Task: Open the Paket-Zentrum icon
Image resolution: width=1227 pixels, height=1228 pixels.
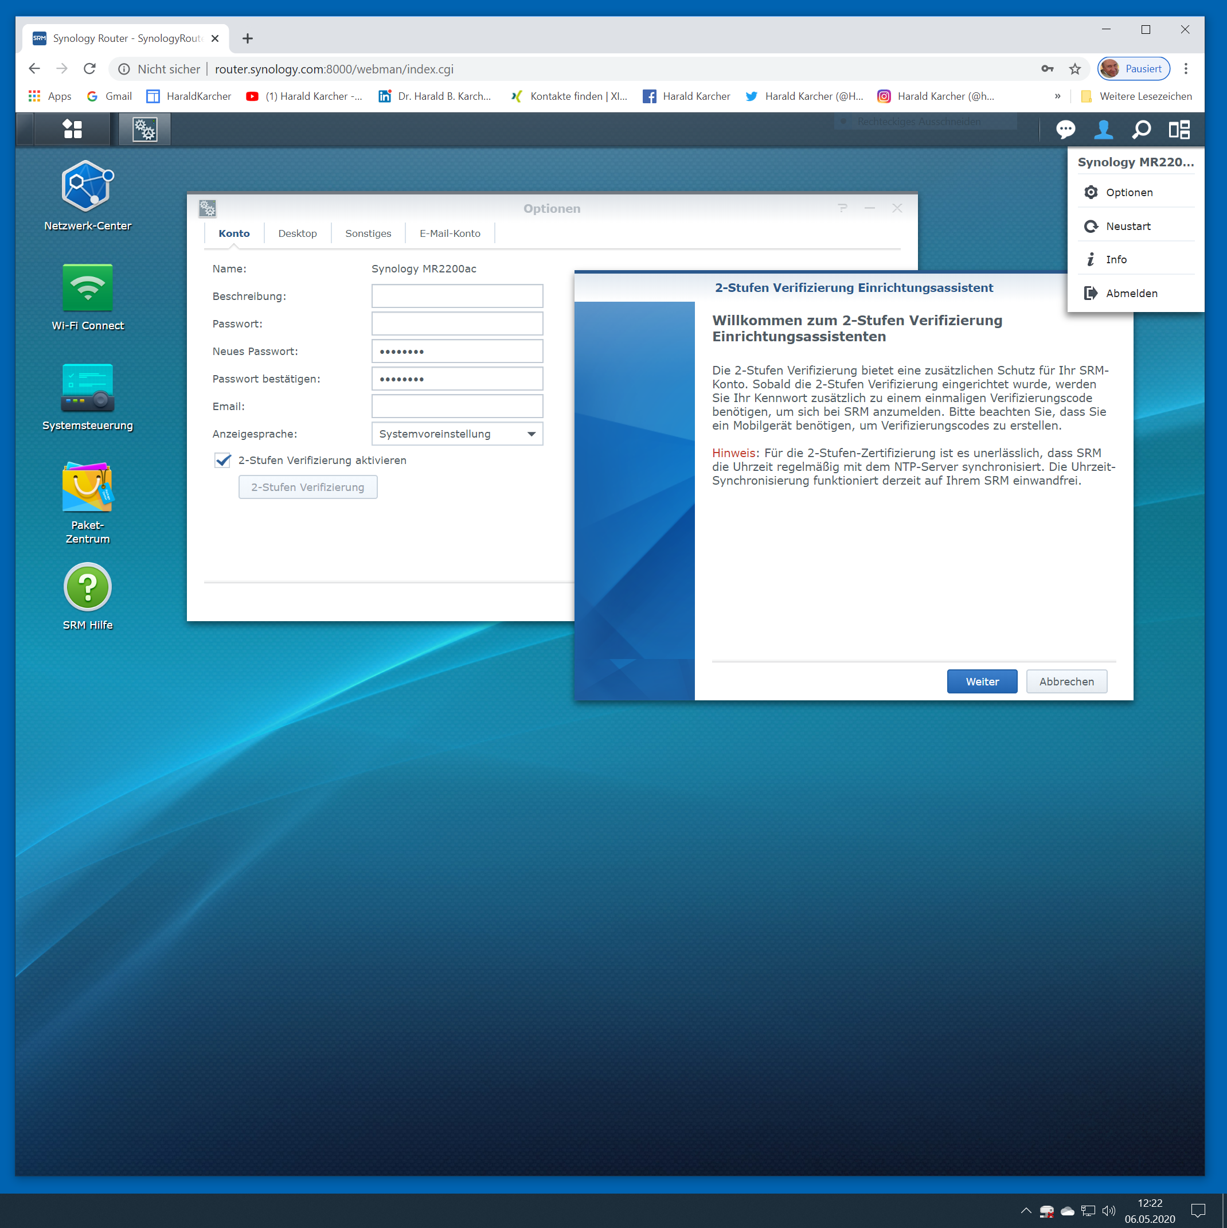Action: tap(88, 488)
